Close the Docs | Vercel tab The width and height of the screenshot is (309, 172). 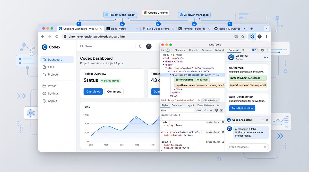tap(137, 29)
